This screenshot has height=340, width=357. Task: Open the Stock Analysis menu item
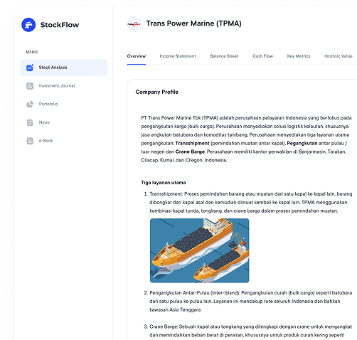coord(63,68)
